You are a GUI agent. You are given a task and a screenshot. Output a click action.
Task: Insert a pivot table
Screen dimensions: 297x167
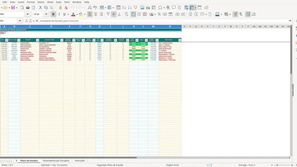pyautogui.click(x=154, y=8)
